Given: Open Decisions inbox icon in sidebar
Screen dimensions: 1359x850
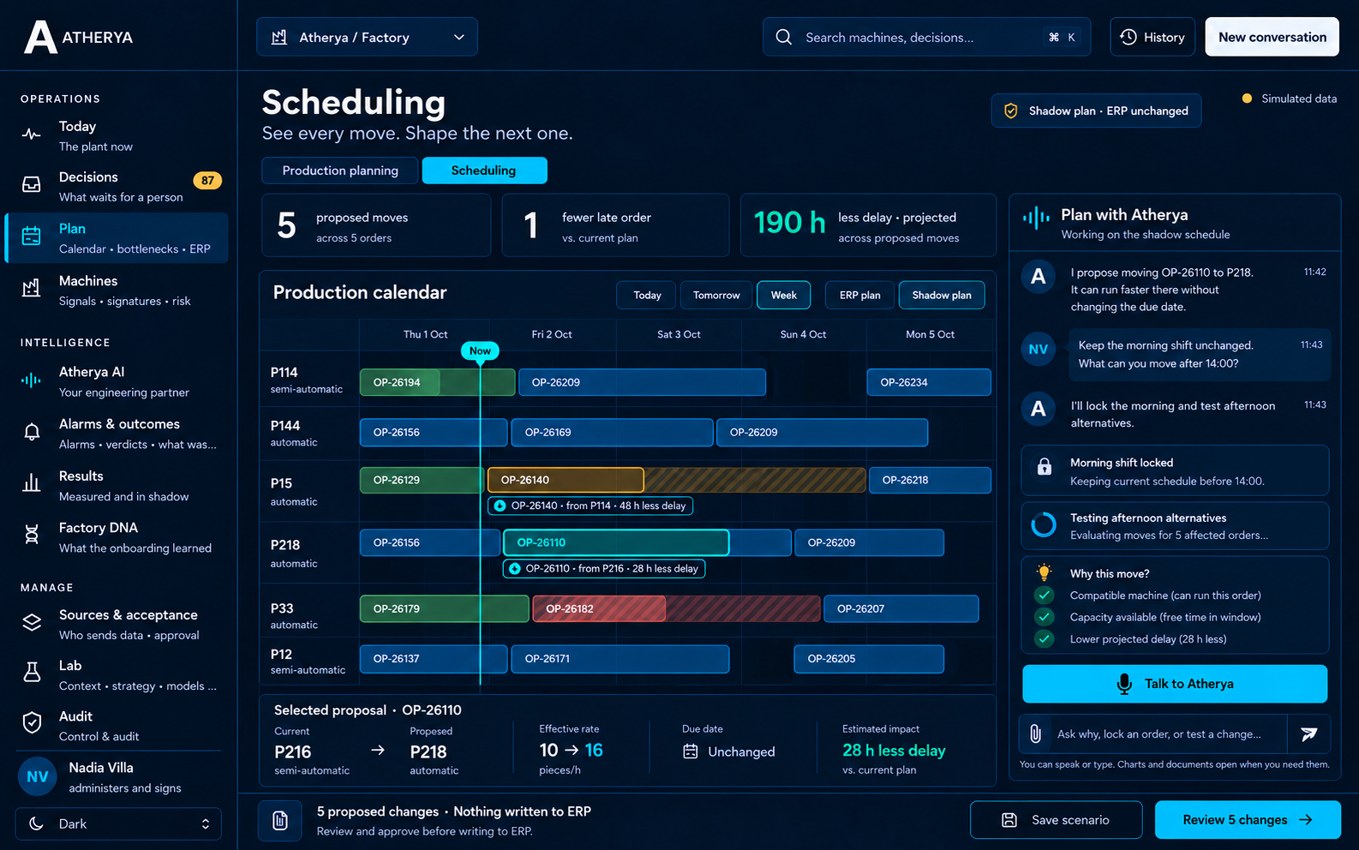Looking at the screenshot, I should (32, 185).
